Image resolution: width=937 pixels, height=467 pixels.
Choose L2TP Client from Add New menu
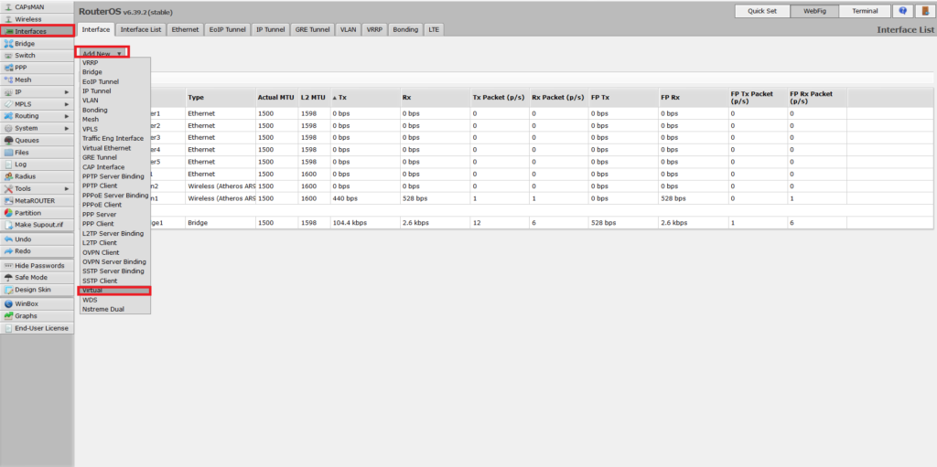(x=114, y=243)
